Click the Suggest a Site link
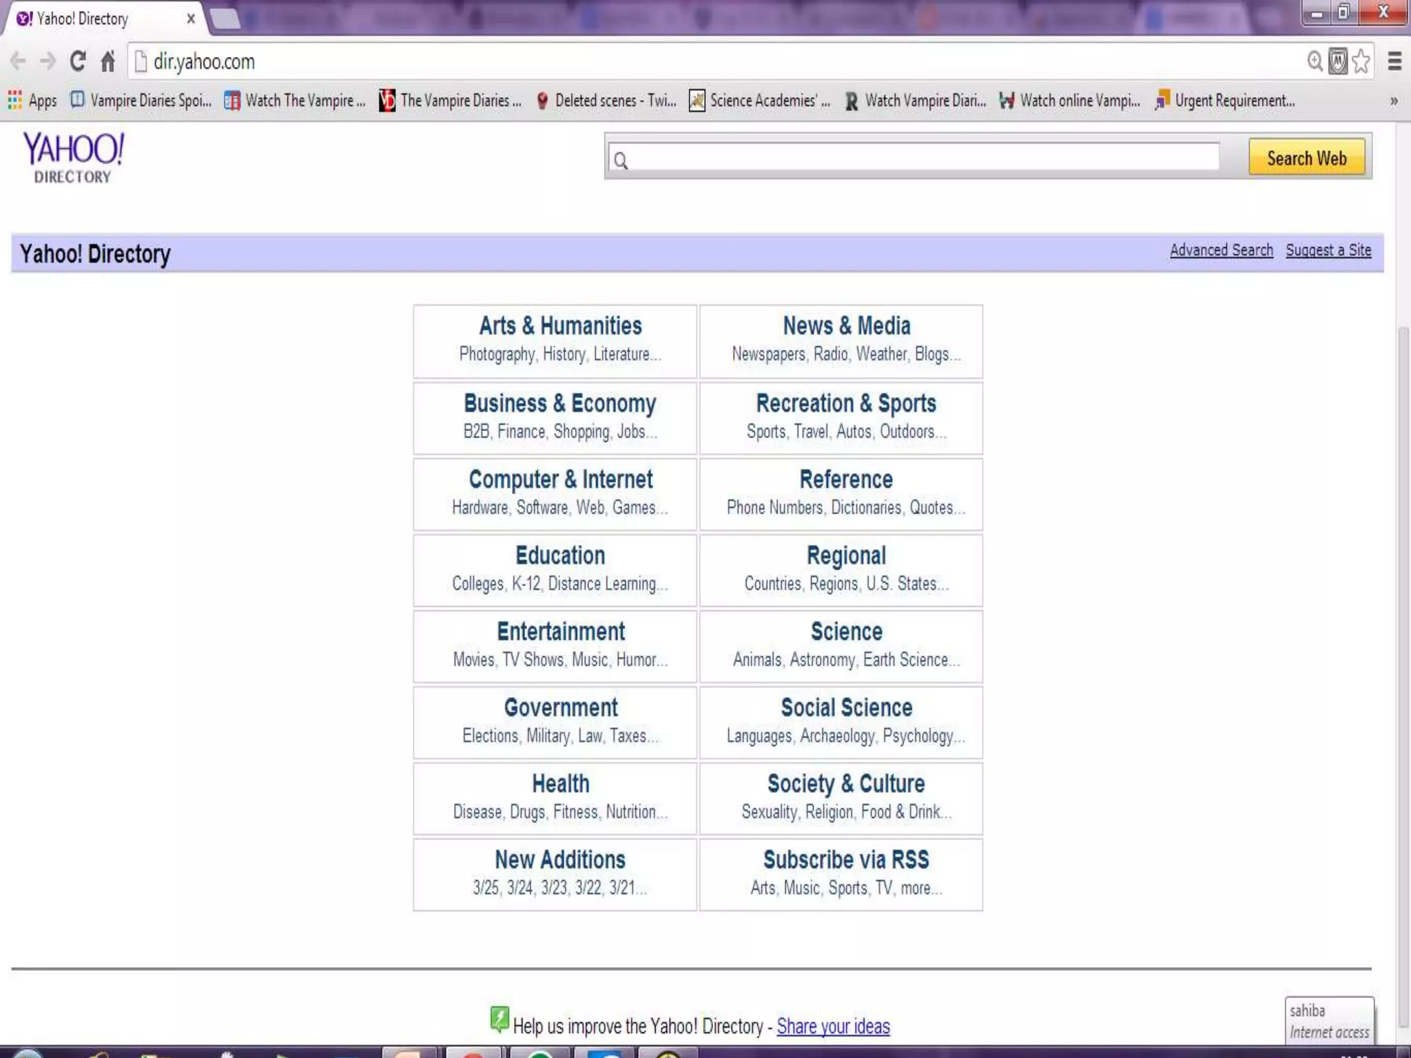Screen dimensions: 1411x1058 [1328, 250]
